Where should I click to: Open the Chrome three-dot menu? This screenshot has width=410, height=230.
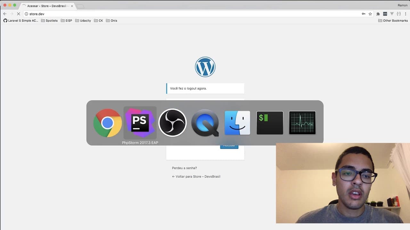coord(406,14)
